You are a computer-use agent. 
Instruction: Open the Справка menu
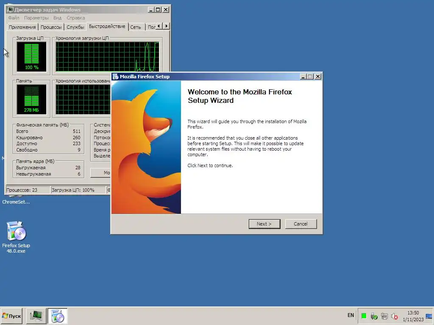click(x=75, y=18)
